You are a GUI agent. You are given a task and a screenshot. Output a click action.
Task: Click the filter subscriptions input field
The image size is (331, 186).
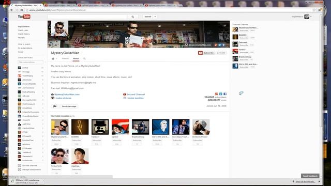coord(31,62)
